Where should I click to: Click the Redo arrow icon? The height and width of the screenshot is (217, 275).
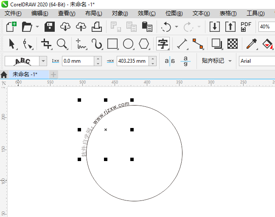click(188, 27)
